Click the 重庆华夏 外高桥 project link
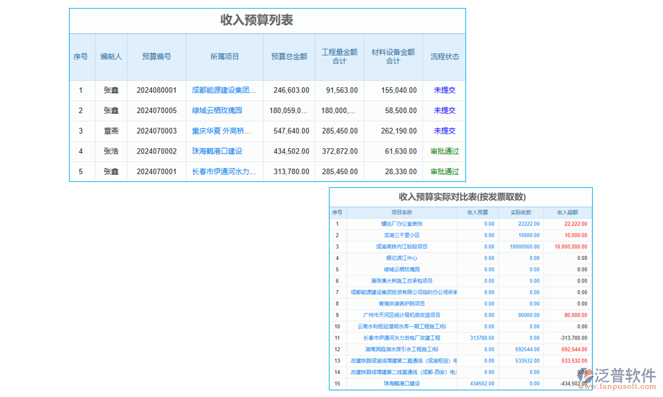The height and width of the screenshot is (397, 663). point(223,131)
